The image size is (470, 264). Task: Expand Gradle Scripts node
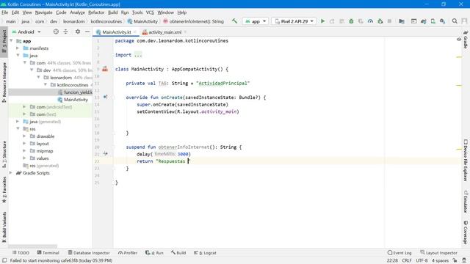[11, 173]
